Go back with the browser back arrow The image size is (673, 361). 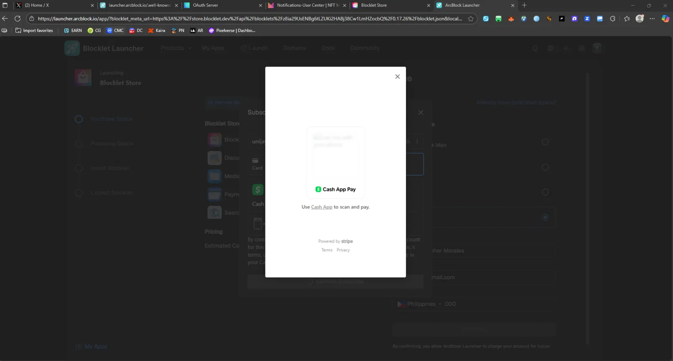(x=5, y=18)
